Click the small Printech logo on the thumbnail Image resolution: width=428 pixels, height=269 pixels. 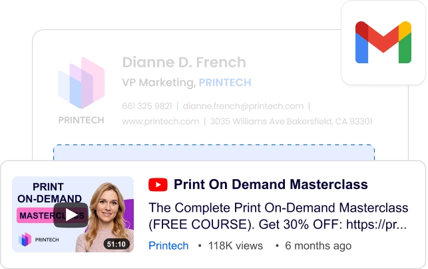[25, 240]
